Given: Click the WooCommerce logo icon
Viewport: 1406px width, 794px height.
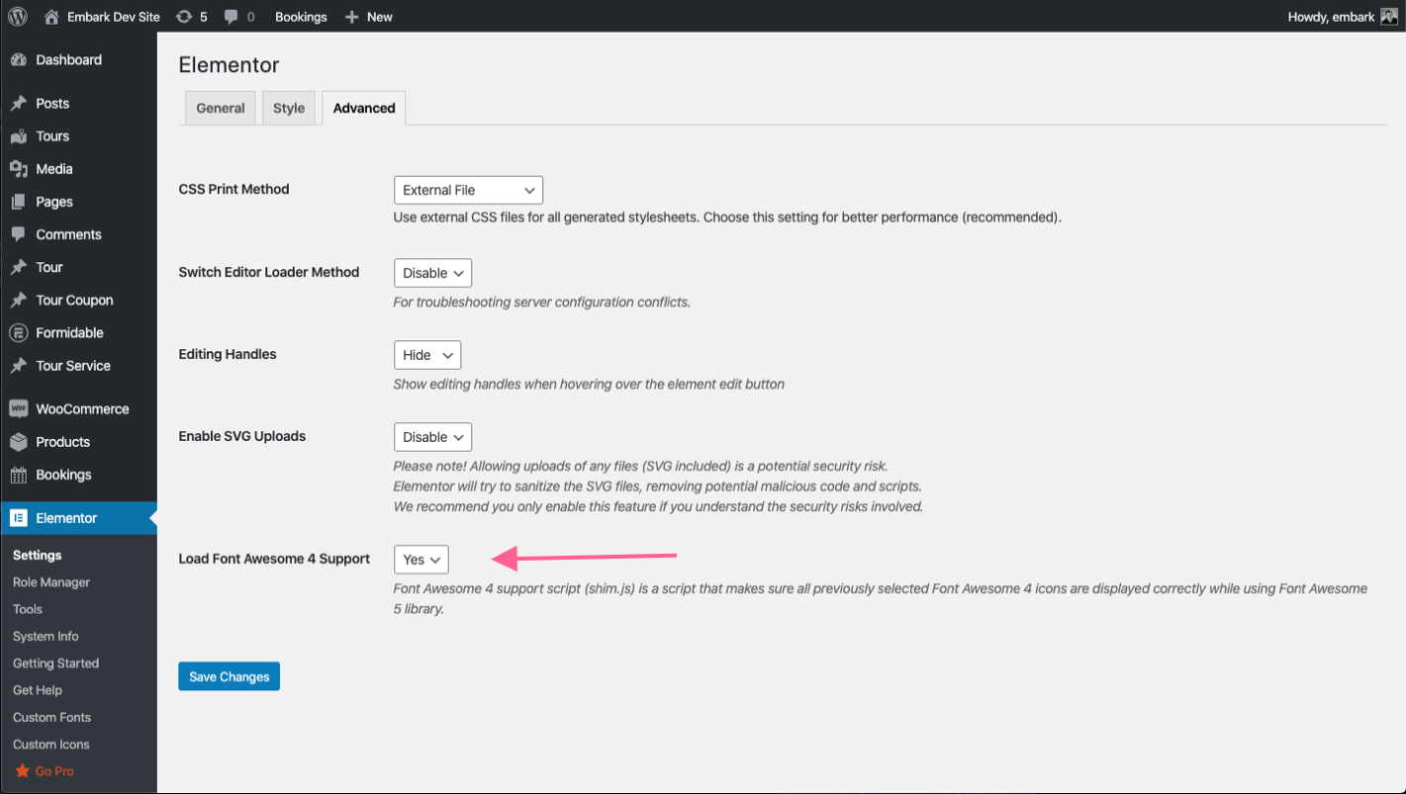Looking at the screenshot, I should 19,409.
